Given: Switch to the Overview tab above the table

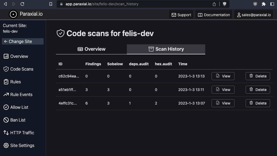Looking at the screenshot, I should pyautogui.click(x=91, y=49).
